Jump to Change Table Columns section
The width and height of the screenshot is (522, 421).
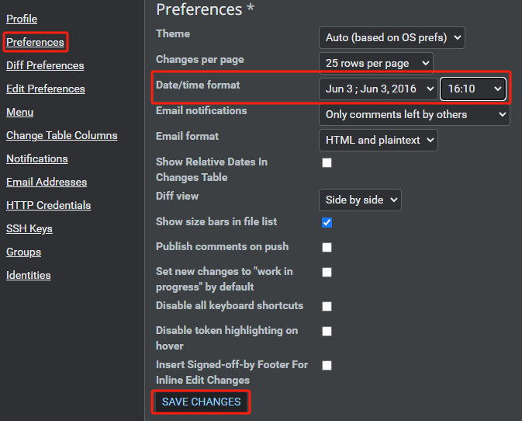pyautogui.click(x=61, y=135)
